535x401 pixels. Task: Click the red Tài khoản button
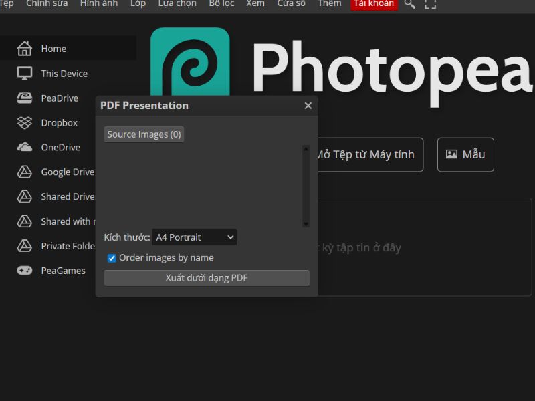click(x=374, y=4)
